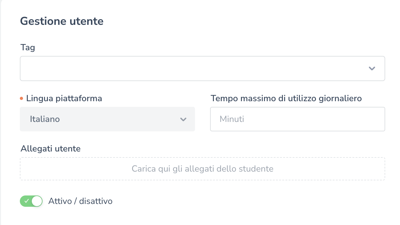This screenshot has height=225, width=400.
Task: Click the "Lingua piattaforma" label
Action: [x=64, y=98]
